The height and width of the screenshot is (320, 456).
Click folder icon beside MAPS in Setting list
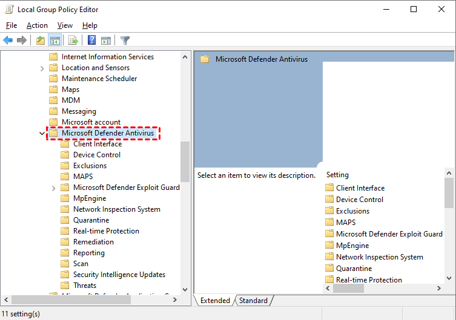click(329, 222)
